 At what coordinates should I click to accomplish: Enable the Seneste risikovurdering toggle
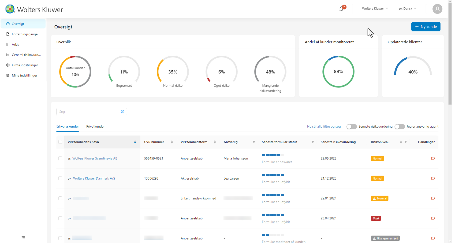351,127
